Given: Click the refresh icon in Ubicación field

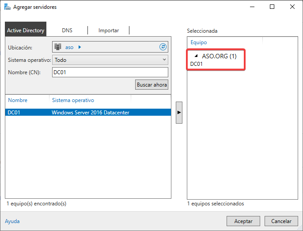Looking at the screenshot, I should coord(163,47).
